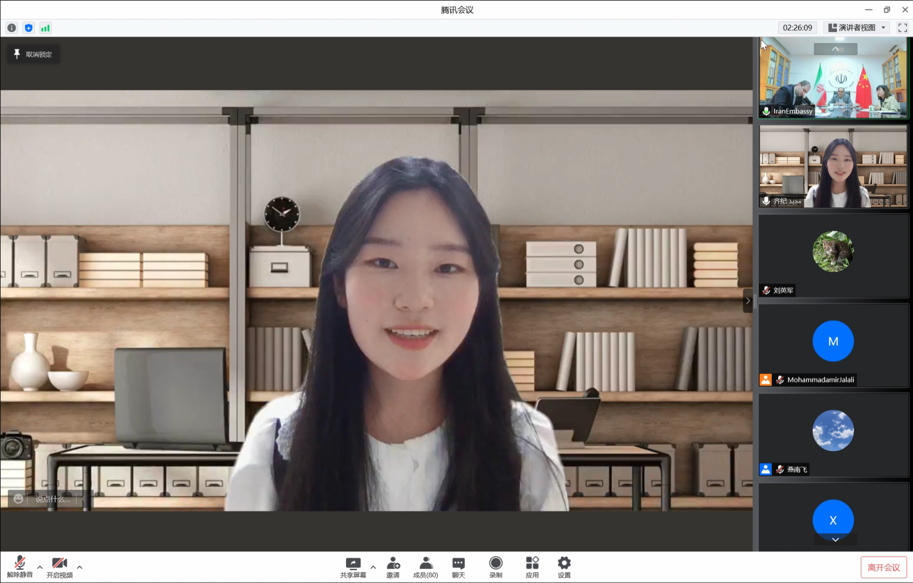
Task: Click the blue security shield icon
Action: coord(29,28)
